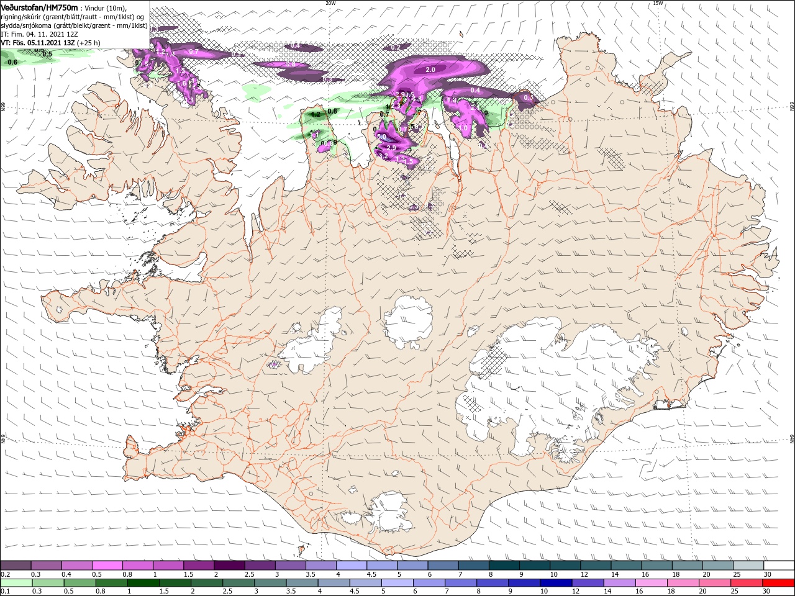Click the white snow swatch above 30
This screenshot has width=795, height=596.
click(x=779, y=566)
